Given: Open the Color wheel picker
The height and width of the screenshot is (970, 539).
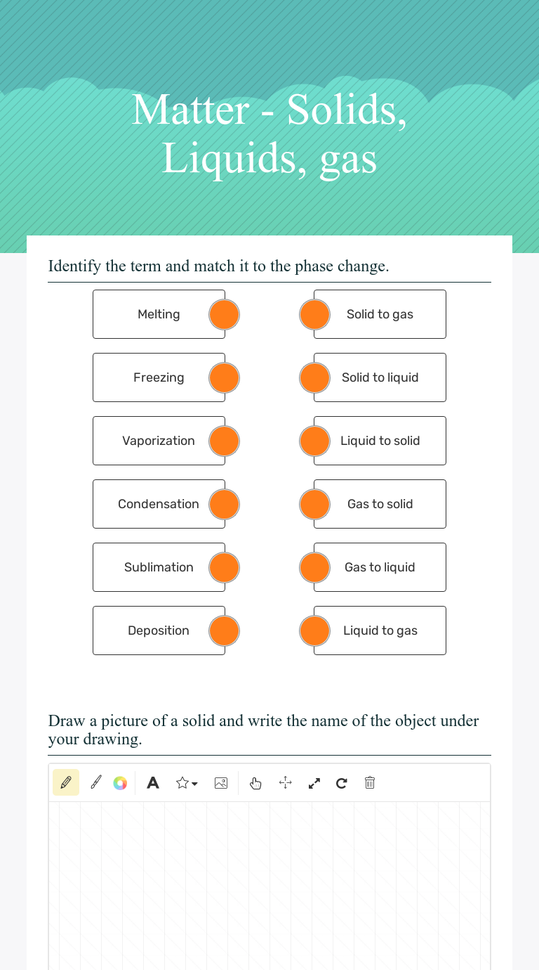Looking at the screenshot, I should 120,782.
